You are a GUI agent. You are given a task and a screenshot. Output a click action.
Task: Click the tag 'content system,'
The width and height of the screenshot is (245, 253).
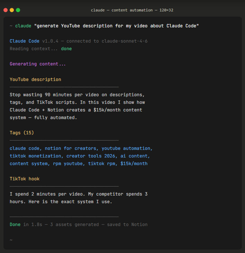30,164
